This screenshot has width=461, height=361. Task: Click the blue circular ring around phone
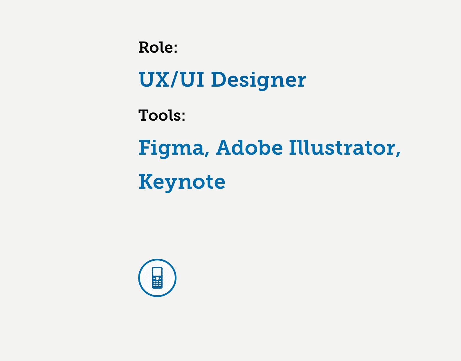[x=157, y=278]
